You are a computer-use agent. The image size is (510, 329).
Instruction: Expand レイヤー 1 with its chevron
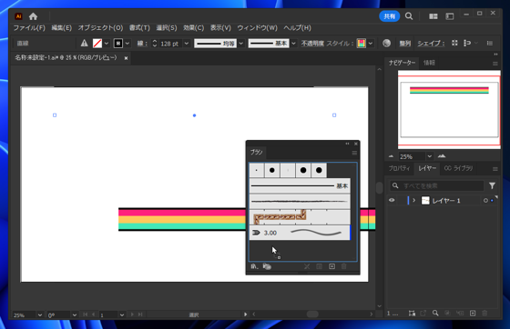click(413, 201)
